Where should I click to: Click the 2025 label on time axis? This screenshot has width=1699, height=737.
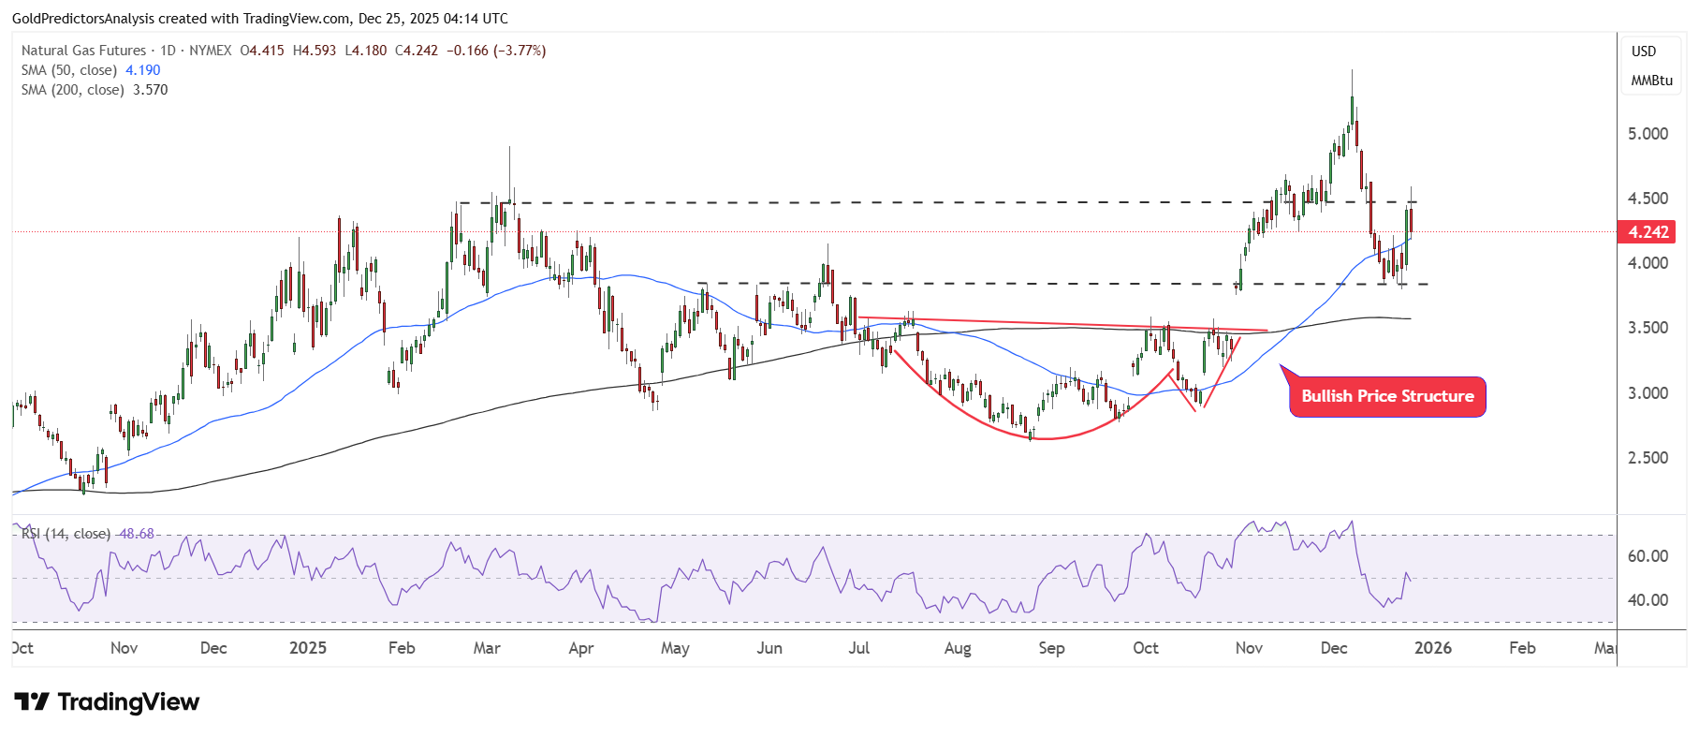click(x=308, y=648)
